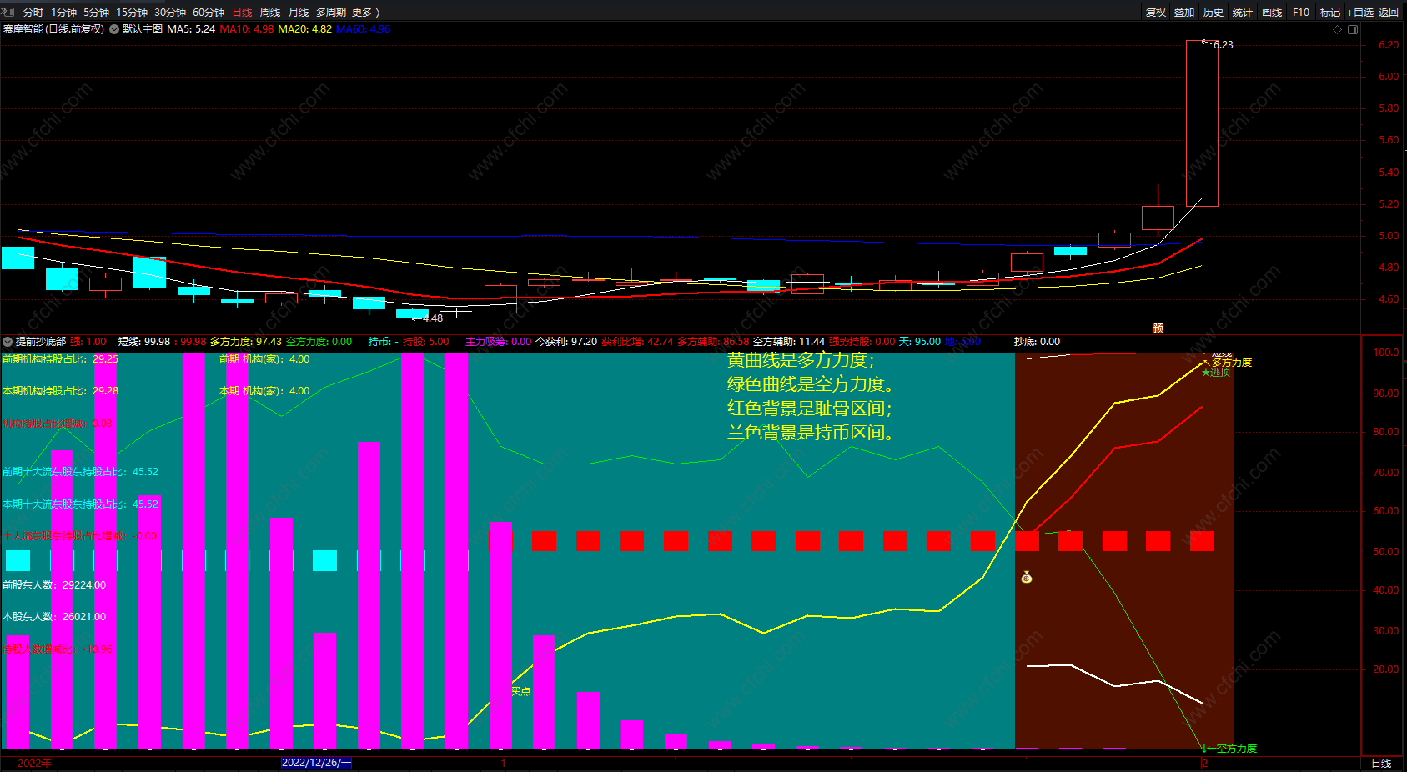Click the 6.20 price axis label

(1389, 45)
